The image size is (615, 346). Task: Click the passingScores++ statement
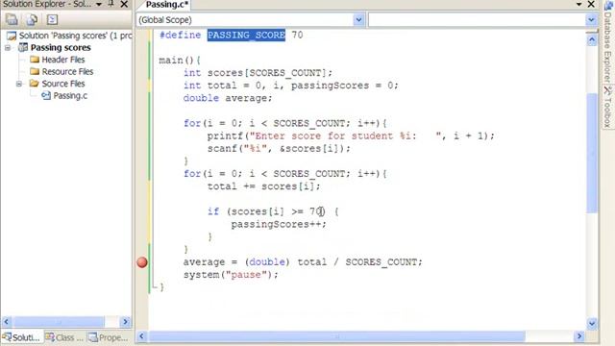click(x=279, y=224)
